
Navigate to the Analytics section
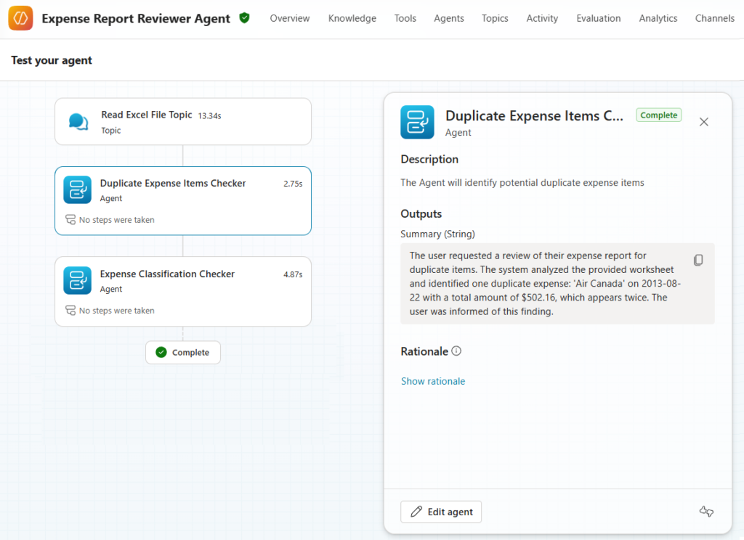(x=658, y=18)
